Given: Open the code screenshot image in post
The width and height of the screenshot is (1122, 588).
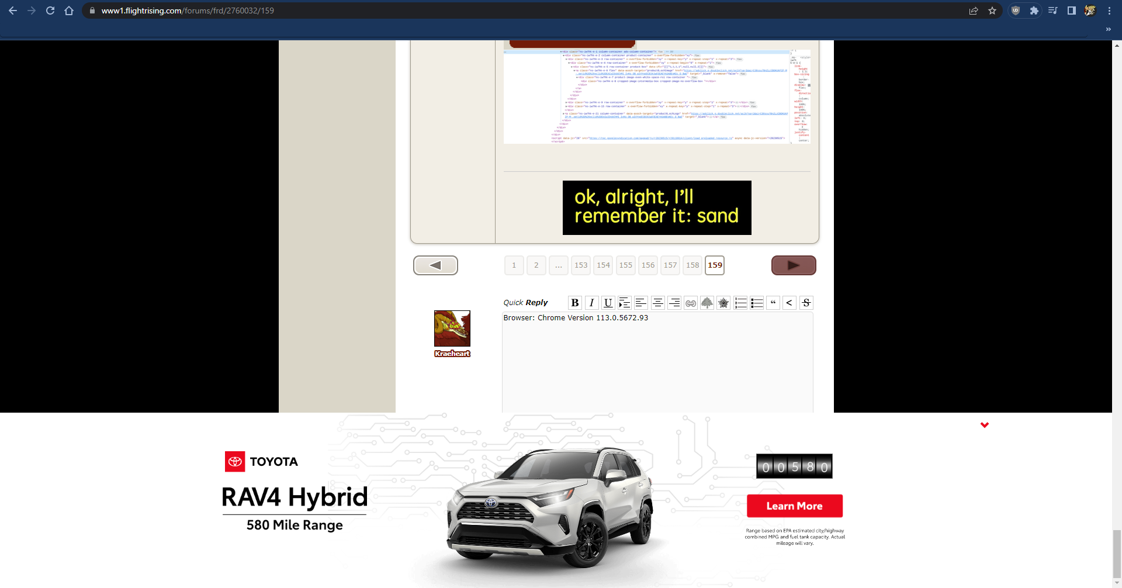Looking at the screenshot, I should click(657, 96).
